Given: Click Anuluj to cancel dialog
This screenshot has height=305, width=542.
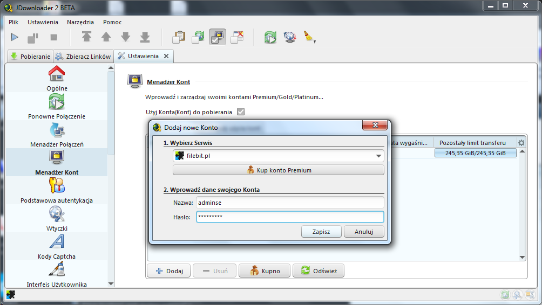Looking at the screenshot, I should coord(364,232).
